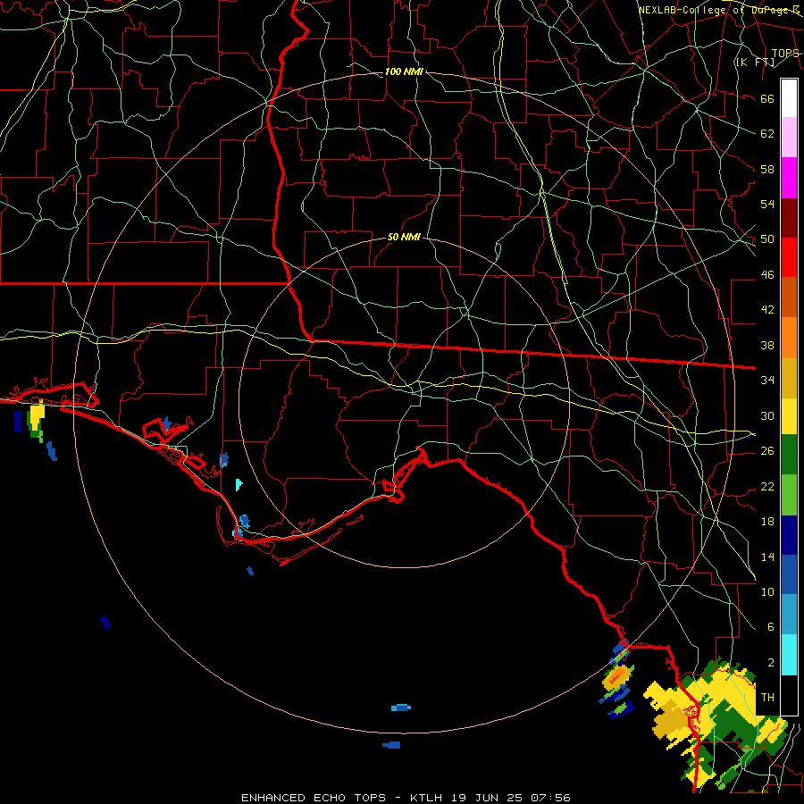The width and height of the screenshot is (804, 804).
Task: Click the magenta 58 K FT swatch
Action: (x=789, y=178)
